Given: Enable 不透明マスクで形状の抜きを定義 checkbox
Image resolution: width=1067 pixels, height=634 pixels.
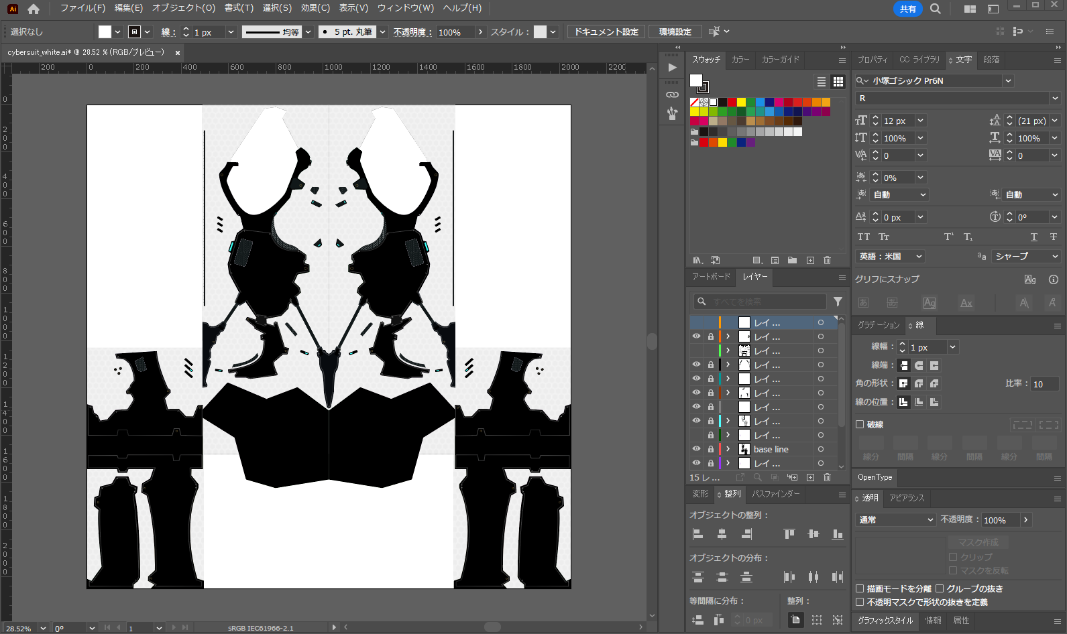Looking at the screenshot, I should click(x=860, y=602).
